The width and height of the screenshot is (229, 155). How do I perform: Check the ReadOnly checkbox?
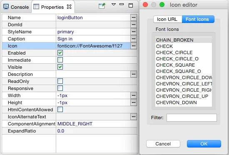[60, 81]
